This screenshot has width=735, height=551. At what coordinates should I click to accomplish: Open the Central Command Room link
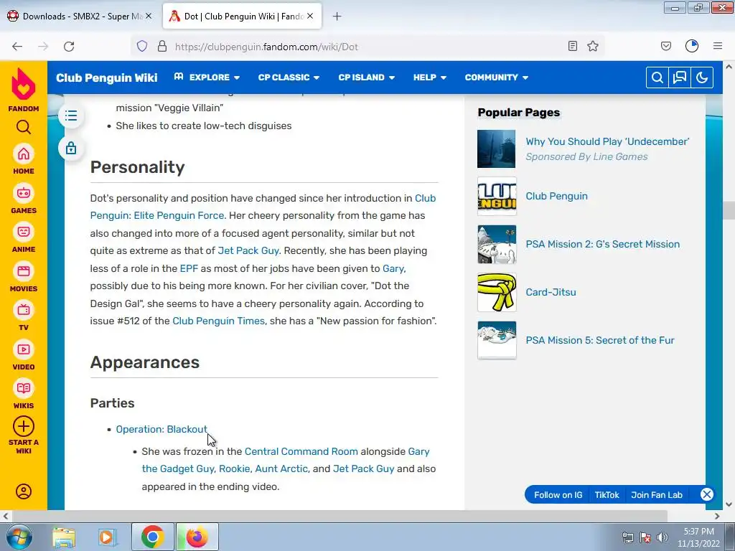coord(301,451)
